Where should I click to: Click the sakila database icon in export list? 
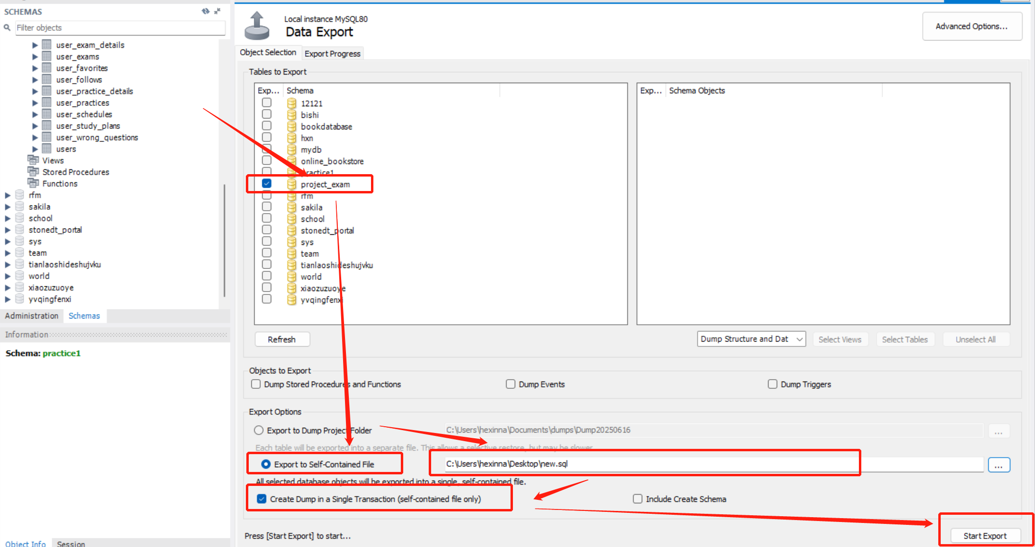coord(292,207)
